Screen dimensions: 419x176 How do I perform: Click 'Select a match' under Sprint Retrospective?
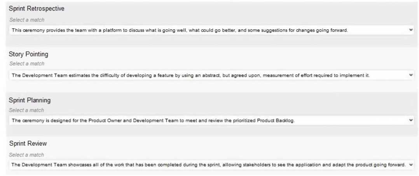pyautogui.click(x=27, y=20)
